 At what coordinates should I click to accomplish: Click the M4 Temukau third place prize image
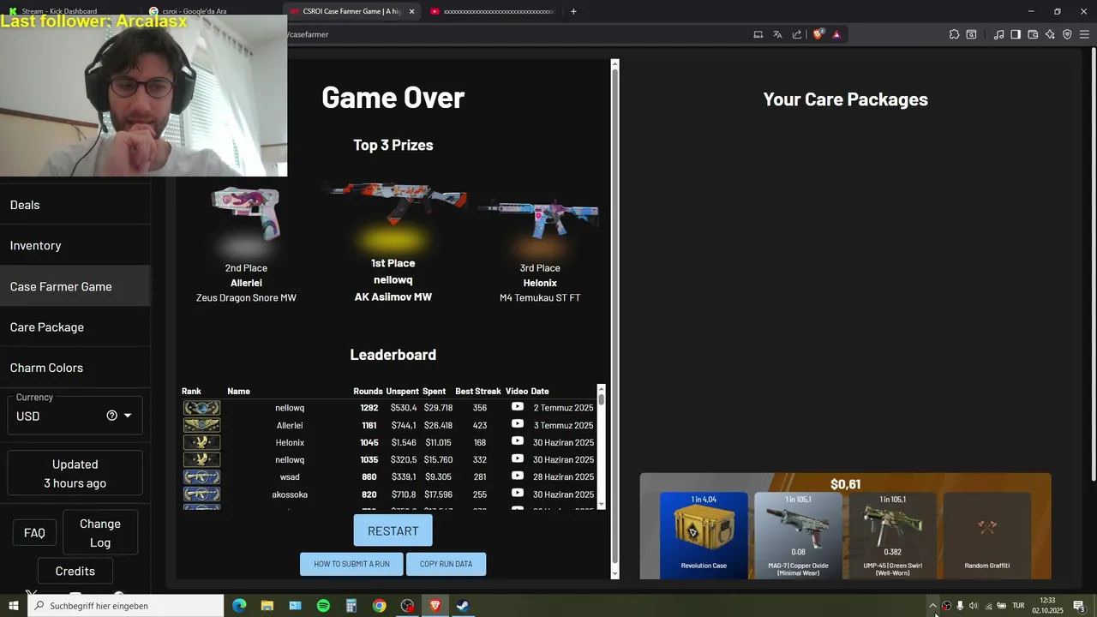538,218
